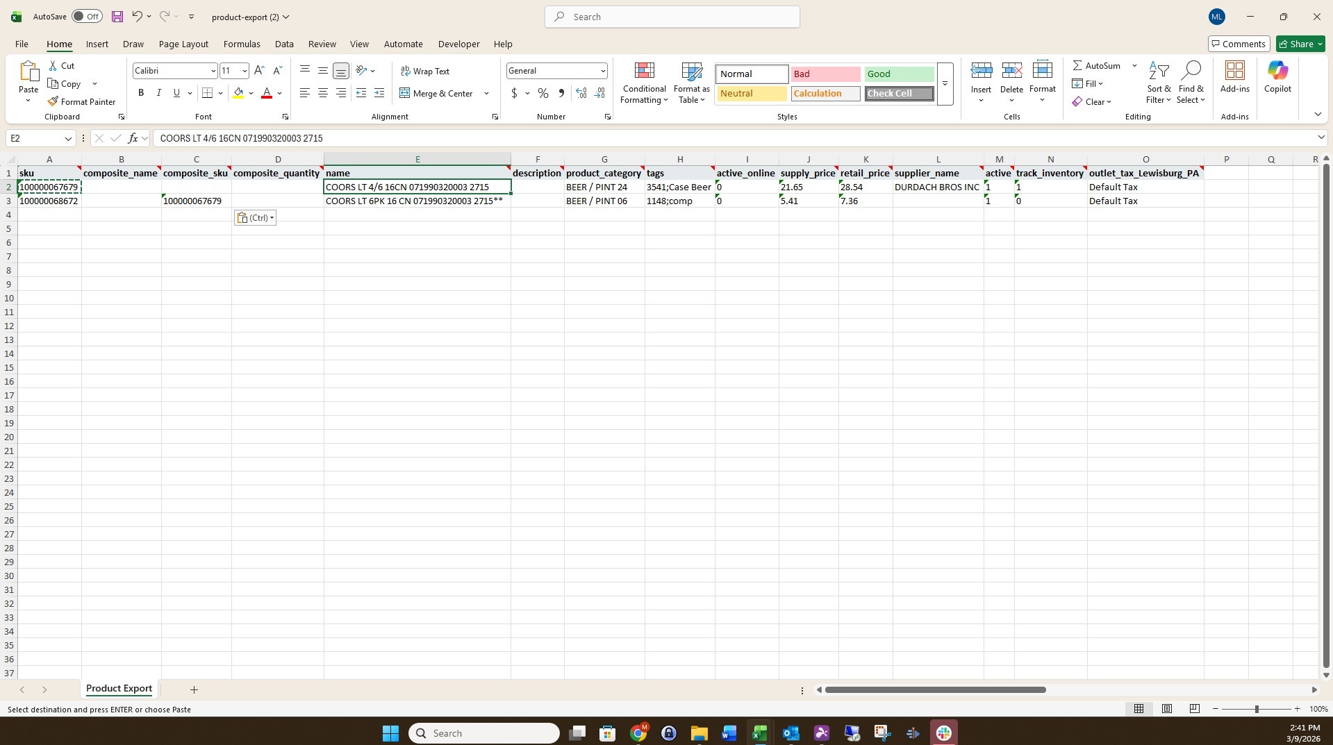The image size is (1333, 745).
Task: Open the File menu
Action: (x=22, y=44)
